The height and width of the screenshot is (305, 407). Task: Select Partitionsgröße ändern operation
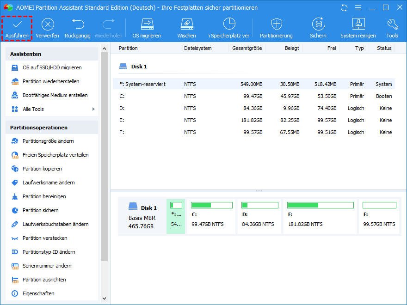[48, 141]
